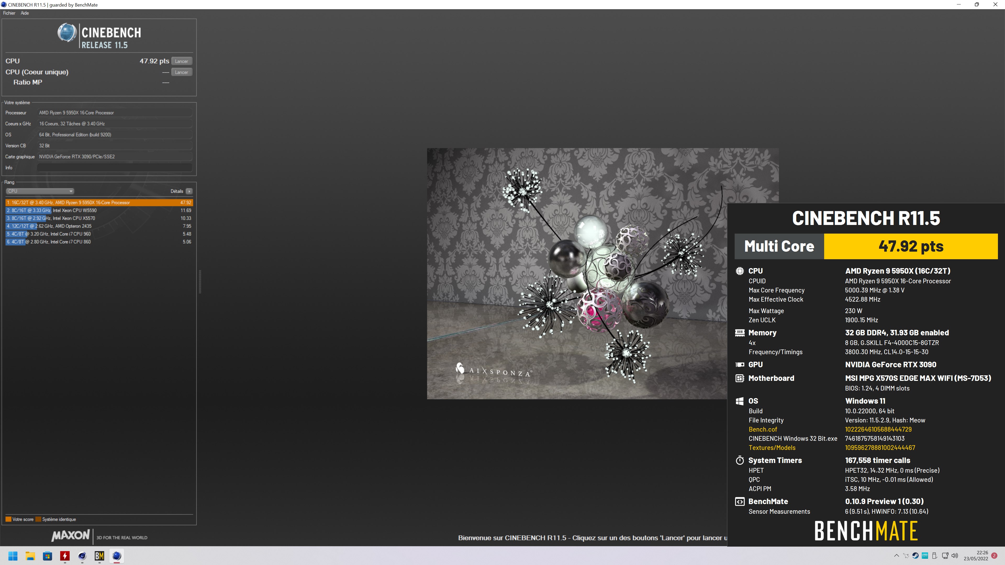
Task: Click the OS field value 64 Bit Professional
Action: click(115, 134)
